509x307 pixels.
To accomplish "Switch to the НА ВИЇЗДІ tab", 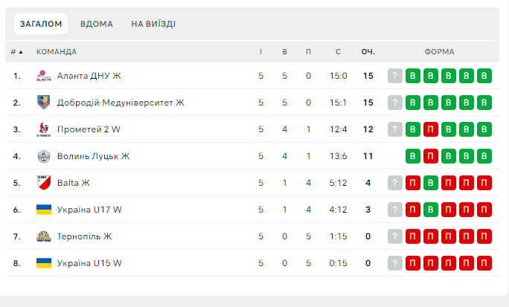I will [153, 24].
